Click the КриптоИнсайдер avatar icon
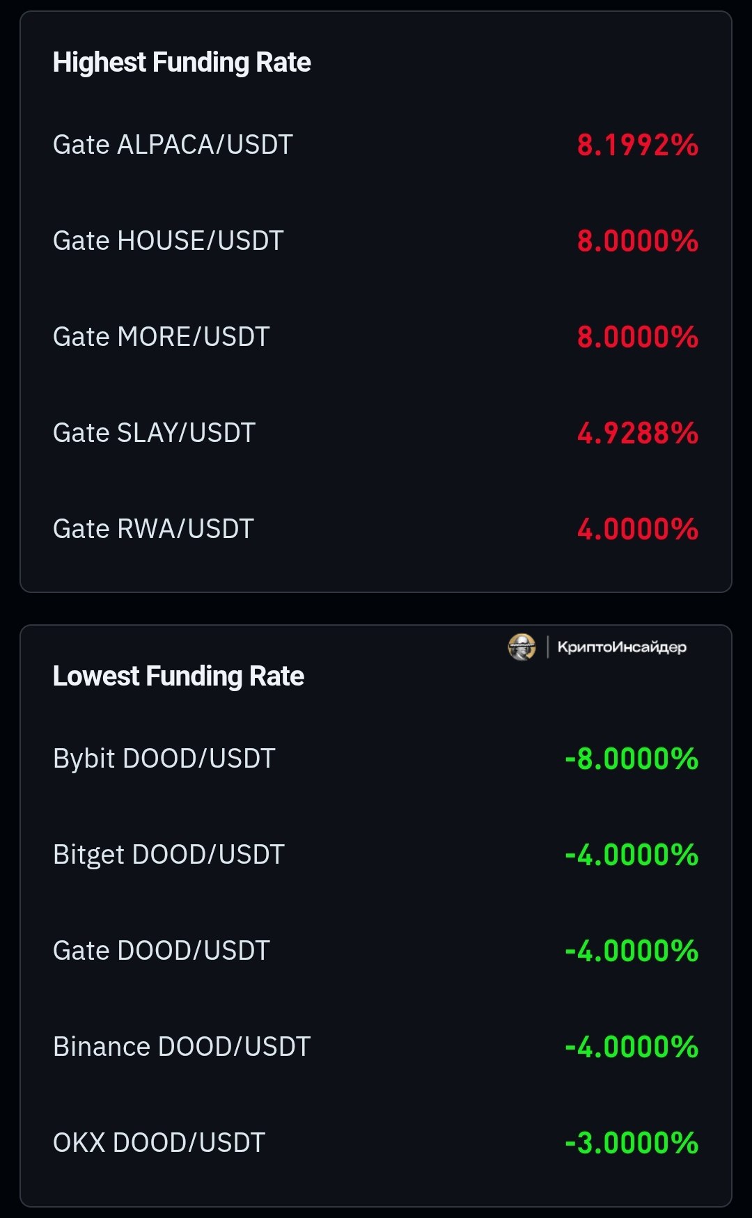The width and height of the screenshot is (752, 1218). pos(522,647)
